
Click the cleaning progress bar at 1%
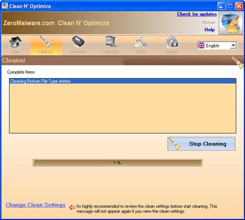[118, 163]
